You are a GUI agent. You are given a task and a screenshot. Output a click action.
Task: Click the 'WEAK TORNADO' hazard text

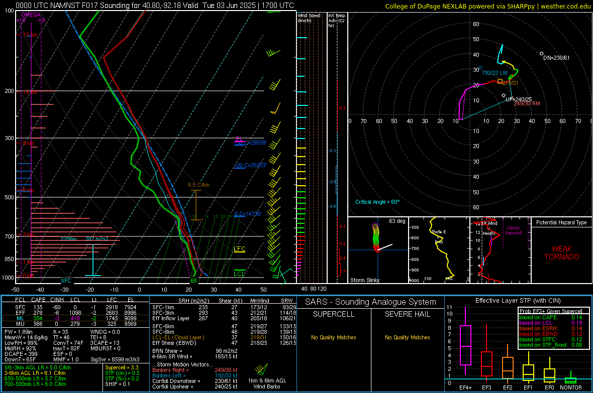click(x=562, y=253)
